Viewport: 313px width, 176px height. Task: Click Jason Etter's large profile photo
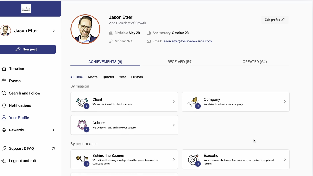[x=85, y=29]
